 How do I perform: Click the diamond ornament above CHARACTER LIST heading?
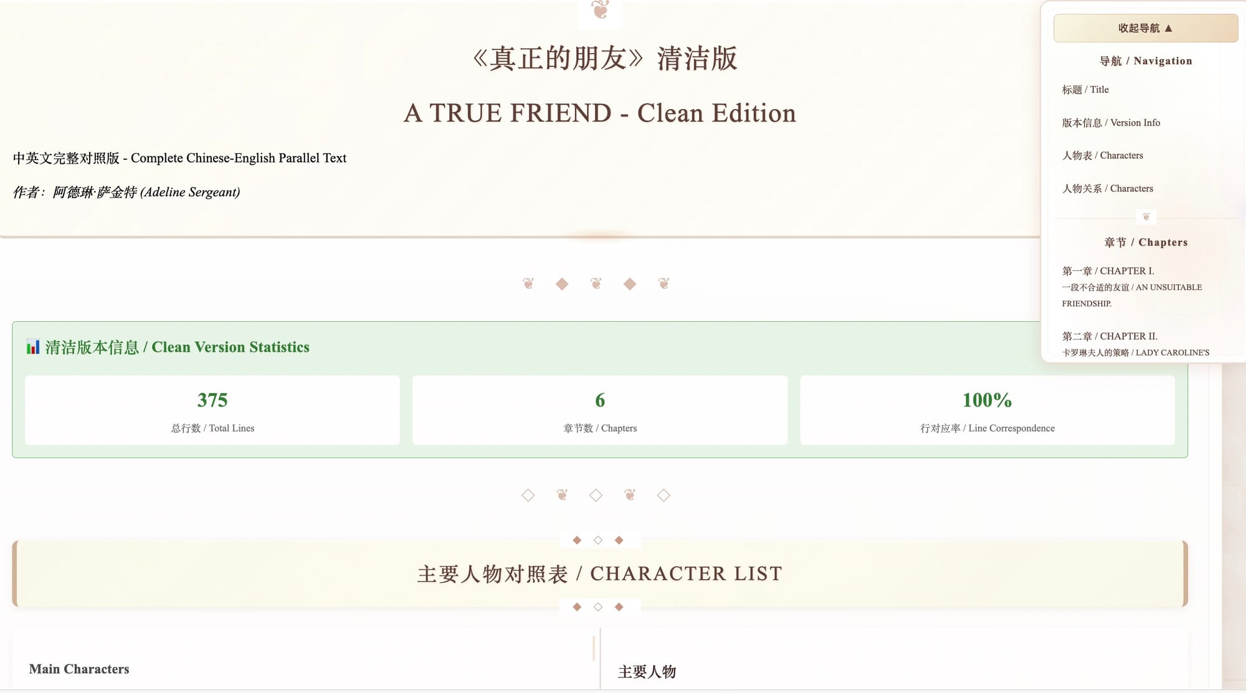[x=598, y=540]
